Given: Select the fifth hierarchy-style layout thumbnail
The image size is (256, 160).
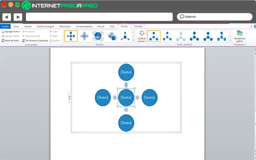Looking at the screenshot, I should (x=125, y=36).
